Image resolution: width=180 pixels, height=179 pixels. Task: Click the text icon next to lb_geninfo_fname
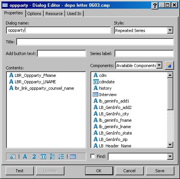[96, 120]
